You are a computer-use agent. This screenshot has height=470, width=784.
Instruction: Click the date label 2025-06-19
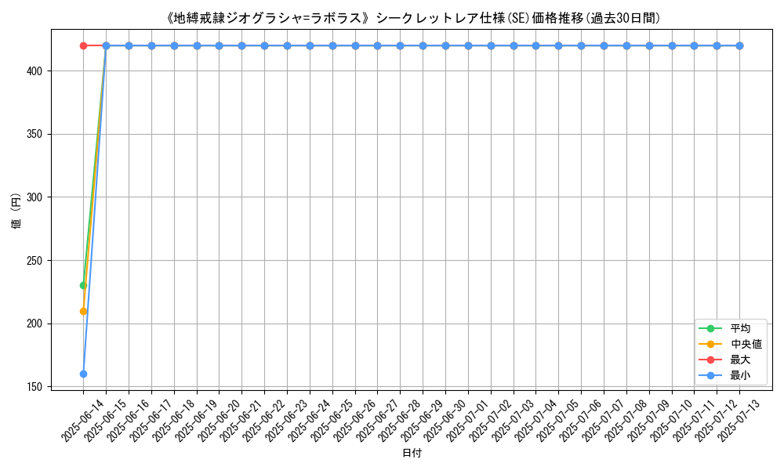tap(195, 421)
